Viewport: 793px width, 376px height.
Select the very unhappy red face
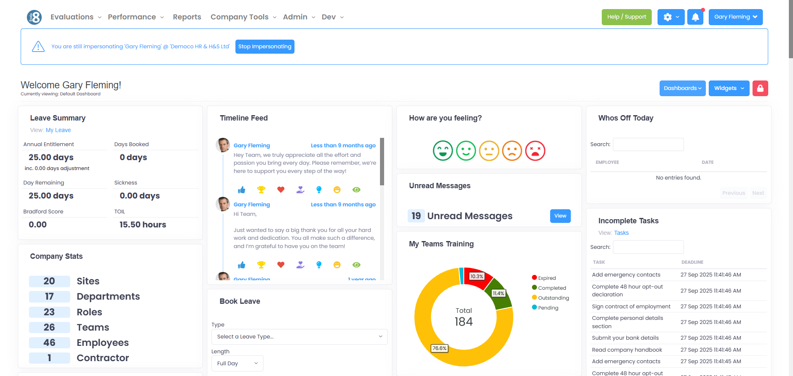(x=535, y=151)
